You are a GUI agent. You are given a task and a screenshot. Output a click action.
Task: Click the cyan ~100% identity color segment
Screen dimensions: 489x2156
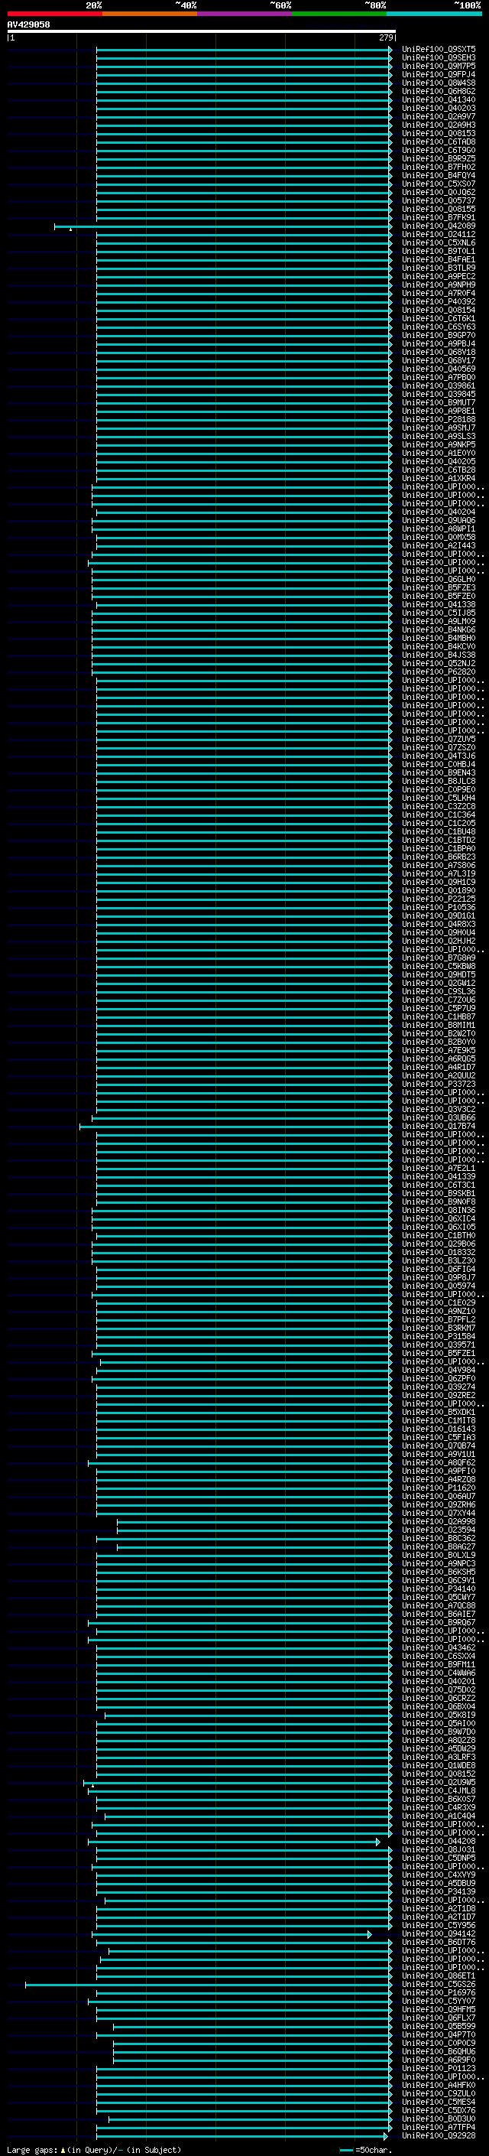(x=435, y=14)
